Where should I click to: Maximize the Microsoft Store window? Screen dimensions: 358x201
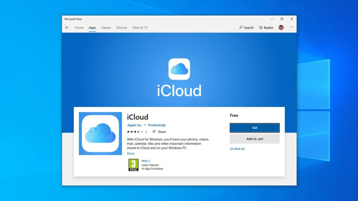pyautogui.click(x=282, y=19)
